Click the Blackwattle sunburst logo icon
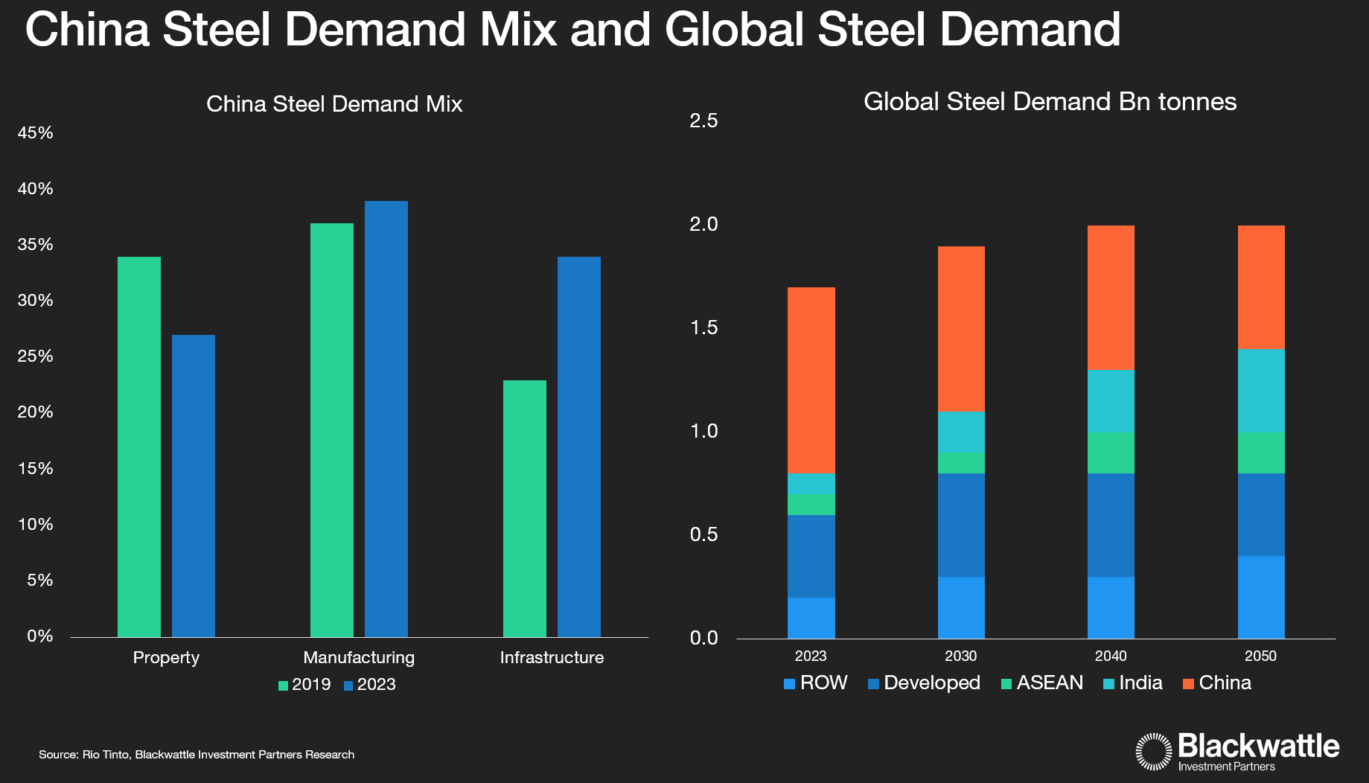This screenshot has height=783, width=1369. point(1154,751)
